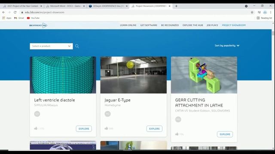The width and height of the screenshot is (275, 154).
Task: Explore the Gear Cutting Attachment in Lathe project
Action: (x=225, y=134)
